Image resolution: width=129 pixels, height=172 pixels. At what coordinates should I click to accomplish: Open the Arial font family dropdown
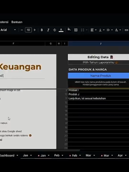coord(8,30)
